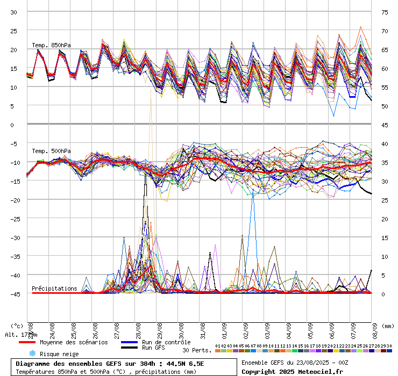The height and width of the screenshot is (376, 398).
Task: Select perturbation 29 dark red swatch
Action: tap(383, 351)
